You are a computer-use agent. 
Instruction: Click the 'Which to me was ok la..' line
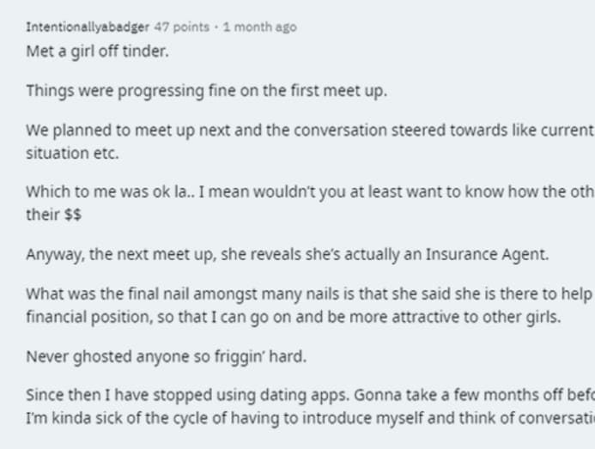point(311,191)
